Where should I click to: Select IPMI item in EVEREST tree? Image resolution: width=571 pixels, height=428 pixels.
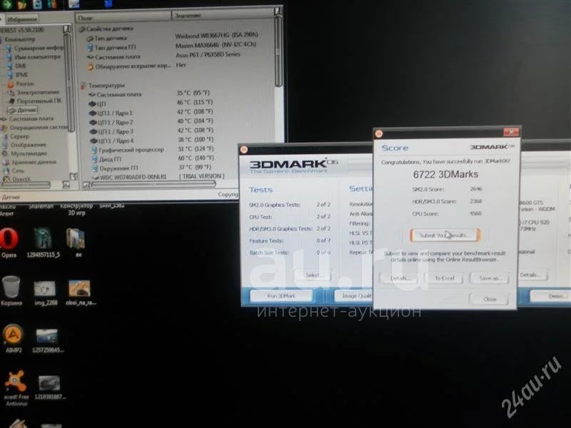click(x=17, y=75)
